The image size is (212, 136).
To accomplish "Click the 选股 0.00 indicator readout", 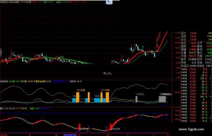I will pos(34,108).
